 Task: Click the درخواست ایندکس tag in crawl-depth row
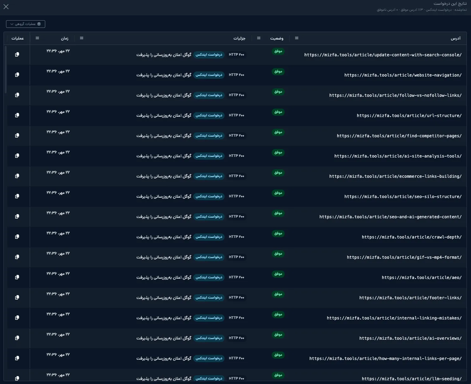coord(209,237)
